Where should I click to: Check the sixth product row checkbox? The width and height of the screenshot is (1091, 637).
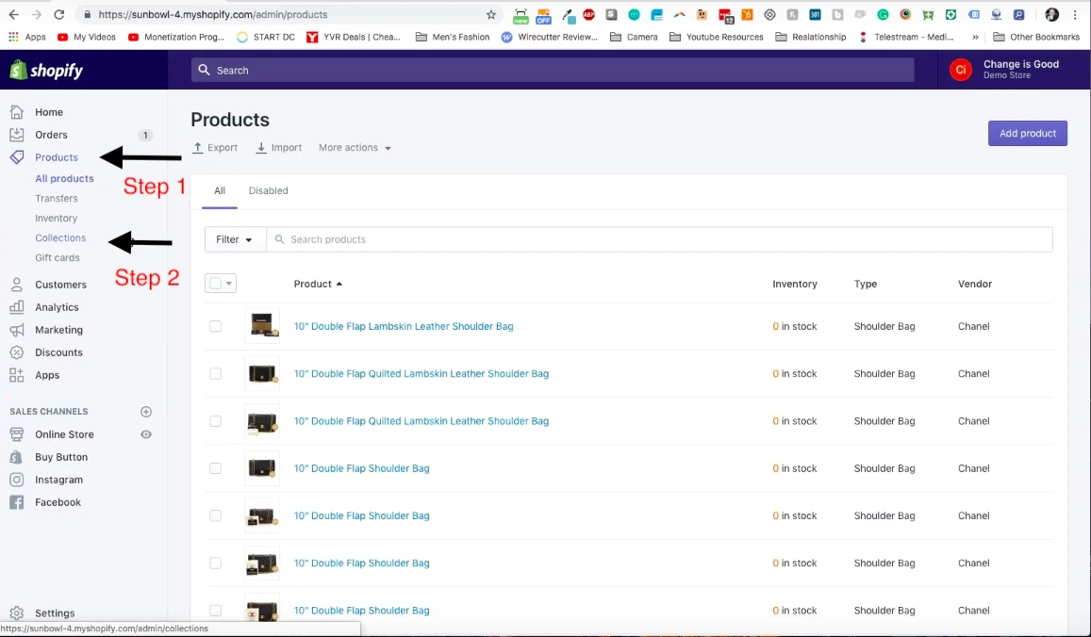coord(215,563)
